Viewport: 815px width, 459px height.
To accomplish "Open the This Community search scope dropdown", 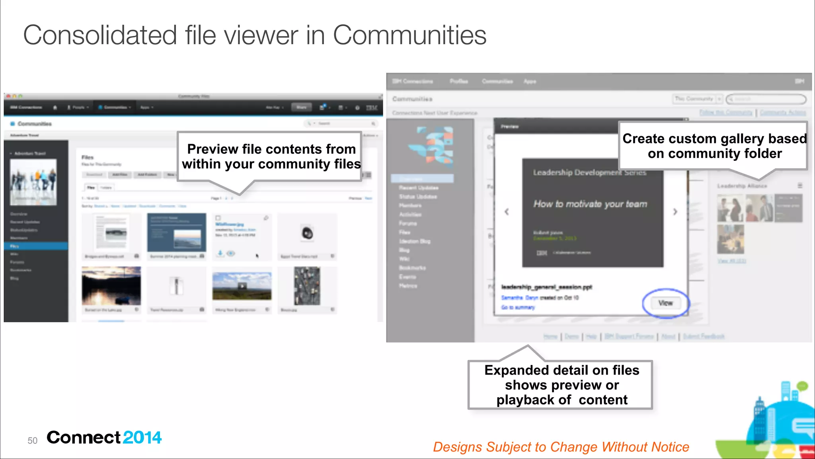I will pos(698,99).
